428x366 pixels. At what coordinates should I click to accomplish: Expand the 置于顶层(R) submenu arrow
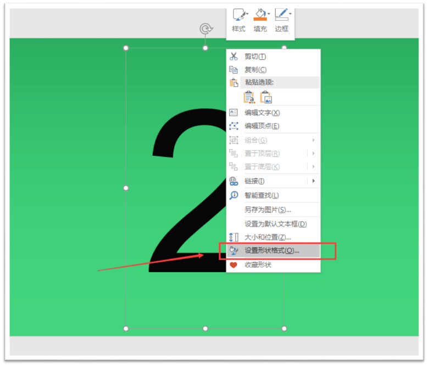click(314, 154)
